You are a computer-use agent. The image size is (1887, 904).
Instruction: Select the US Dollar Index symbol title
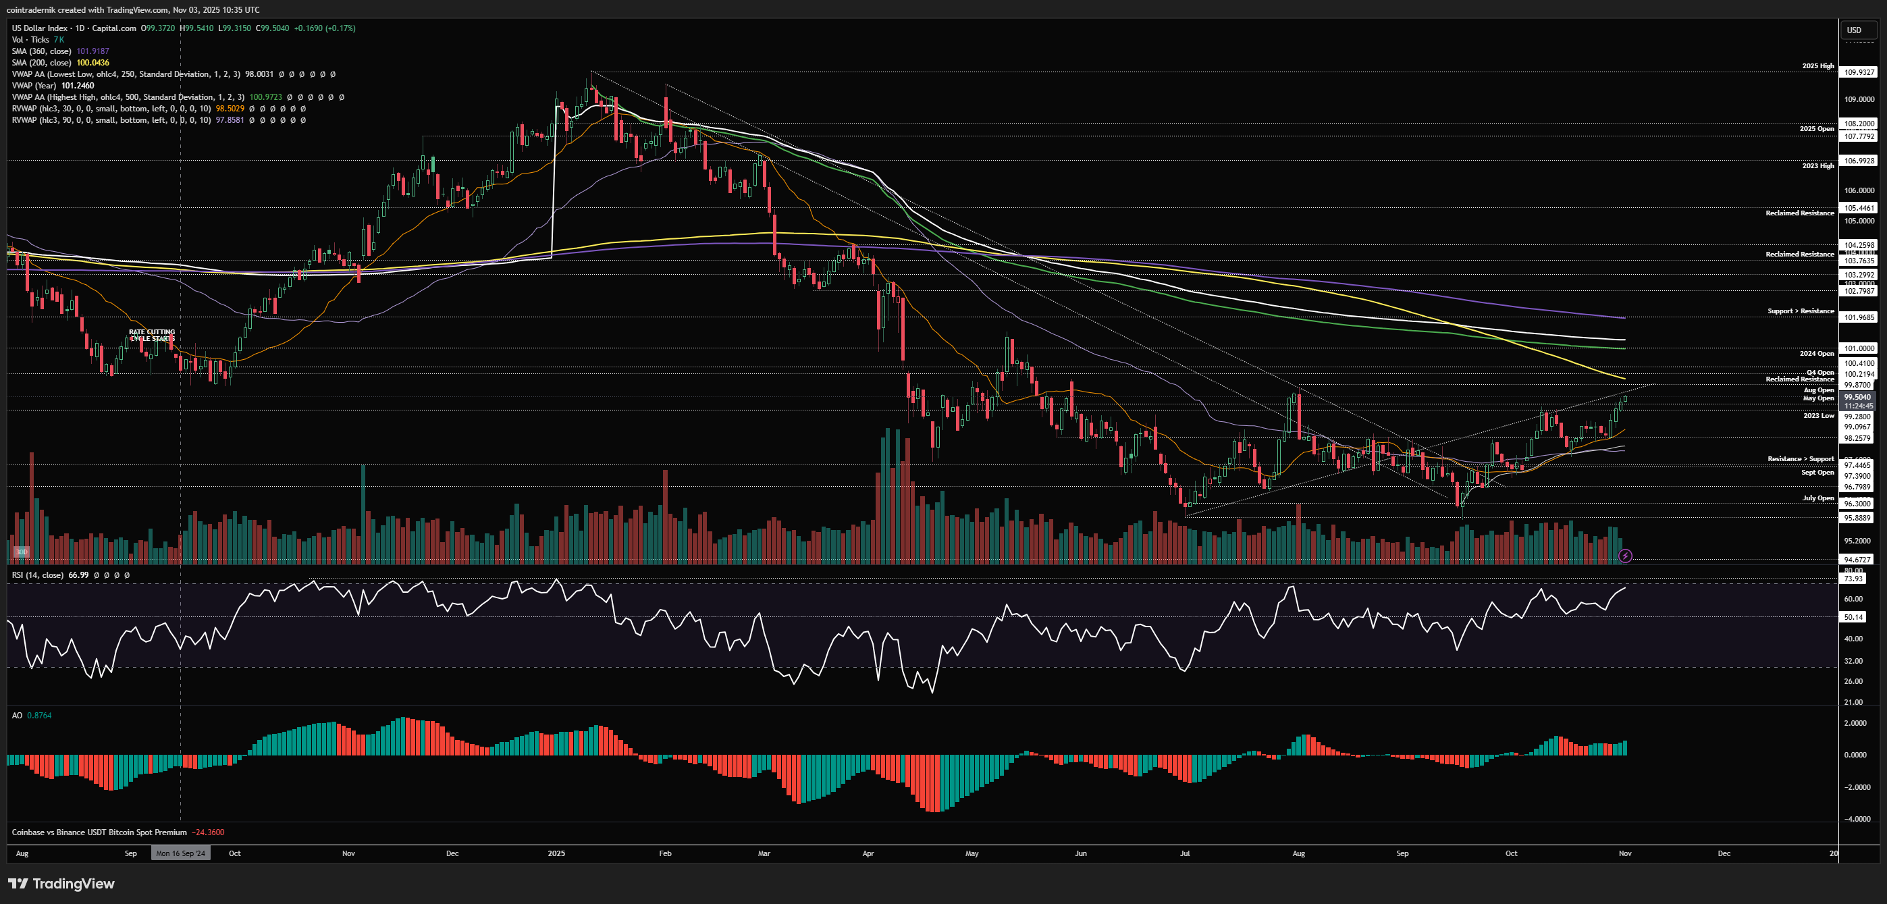point(39,28)
